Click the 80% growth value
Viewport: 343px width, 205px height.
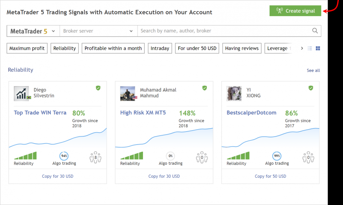point(79,113)
